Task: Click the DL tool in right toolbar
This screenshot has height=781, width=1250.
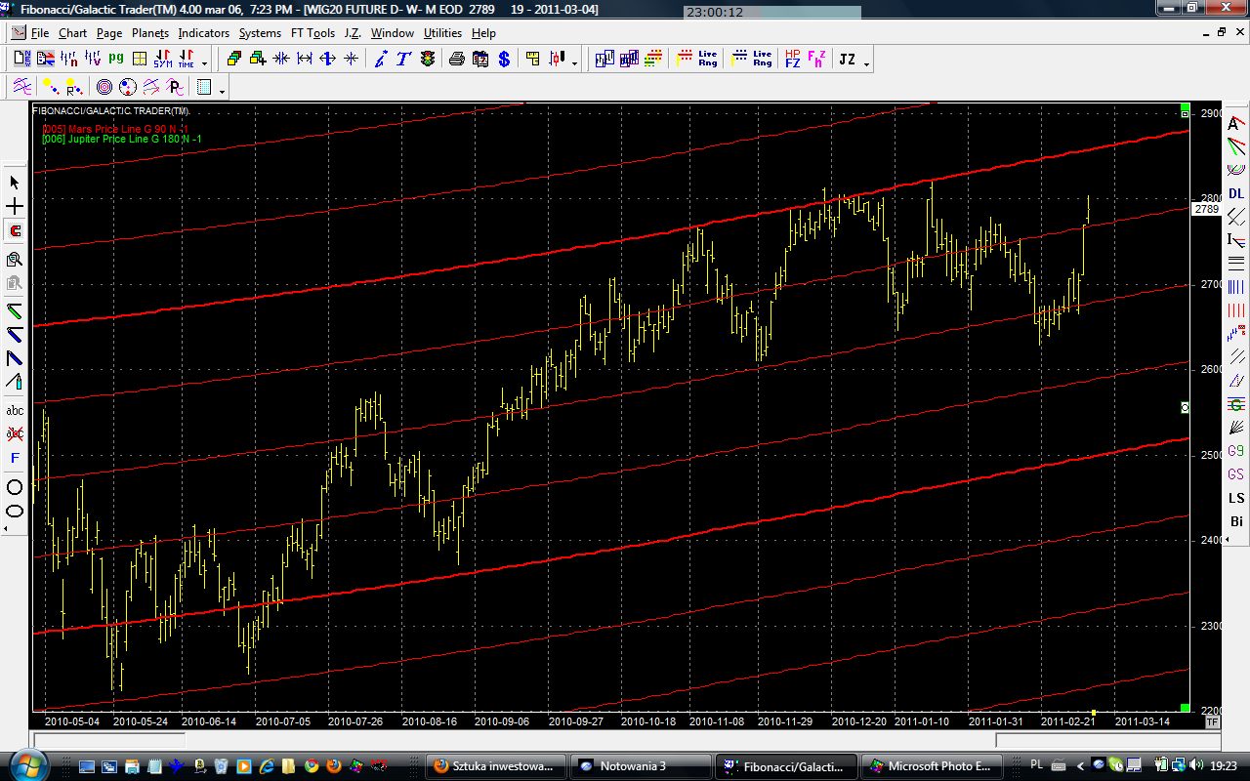Action: point(1236,193)
